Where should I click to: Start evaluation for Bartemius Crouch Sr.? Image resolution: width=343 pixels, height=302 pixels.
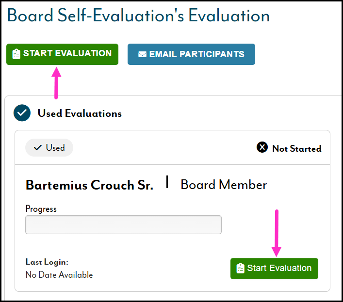pyautogui.click(x=274, y=269)
